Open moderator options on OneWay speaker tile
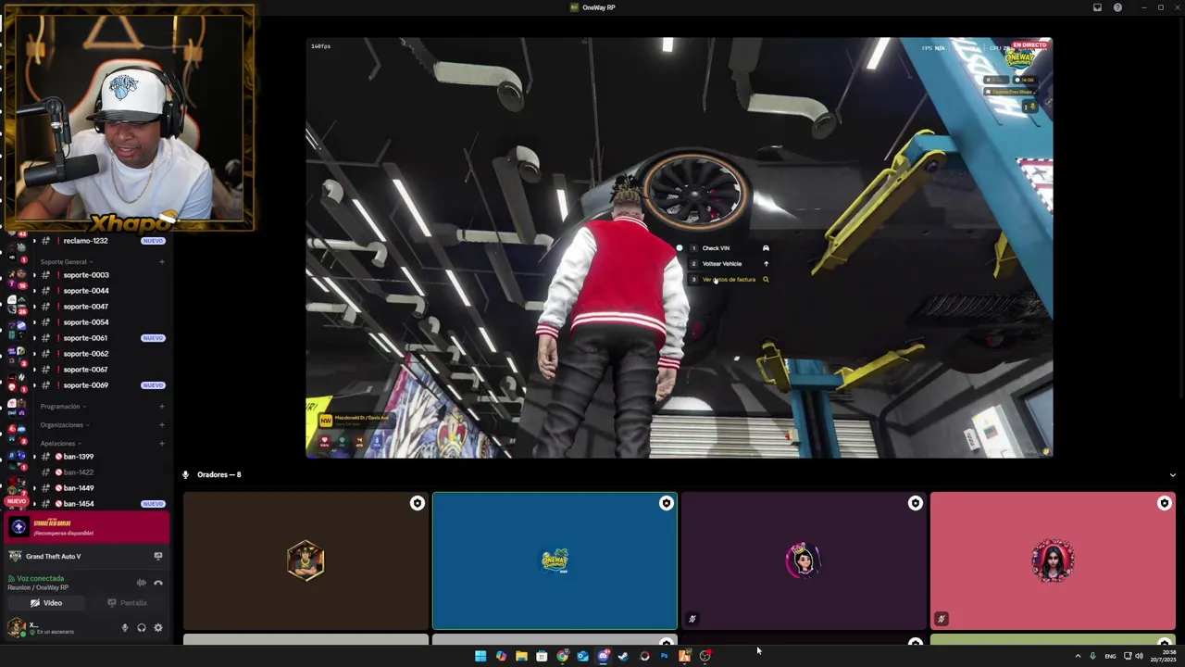Image resolution: width=1185 pixels, height=667 pixels. tap(667, 503)
